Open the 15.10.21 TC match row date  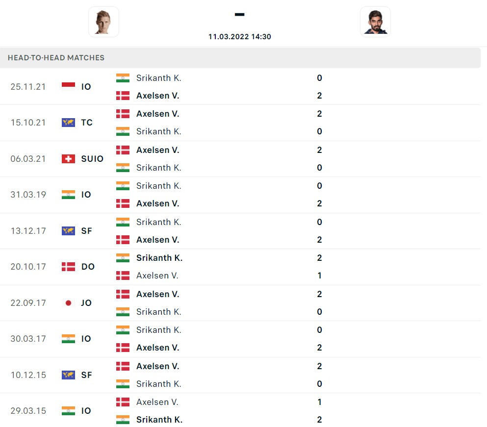point(28,123)
